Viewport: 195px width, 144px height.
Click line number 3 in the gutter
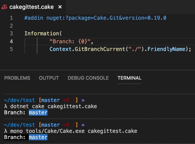(11, 33)
